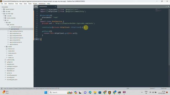Open the Help menu

coord(48,4)
